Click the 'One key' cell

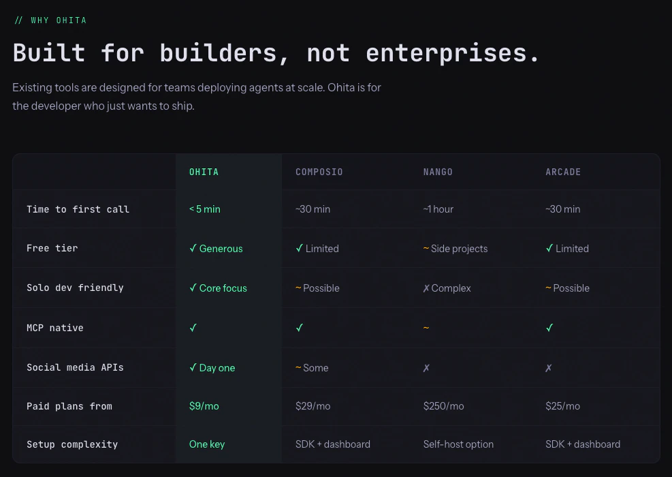207,444
